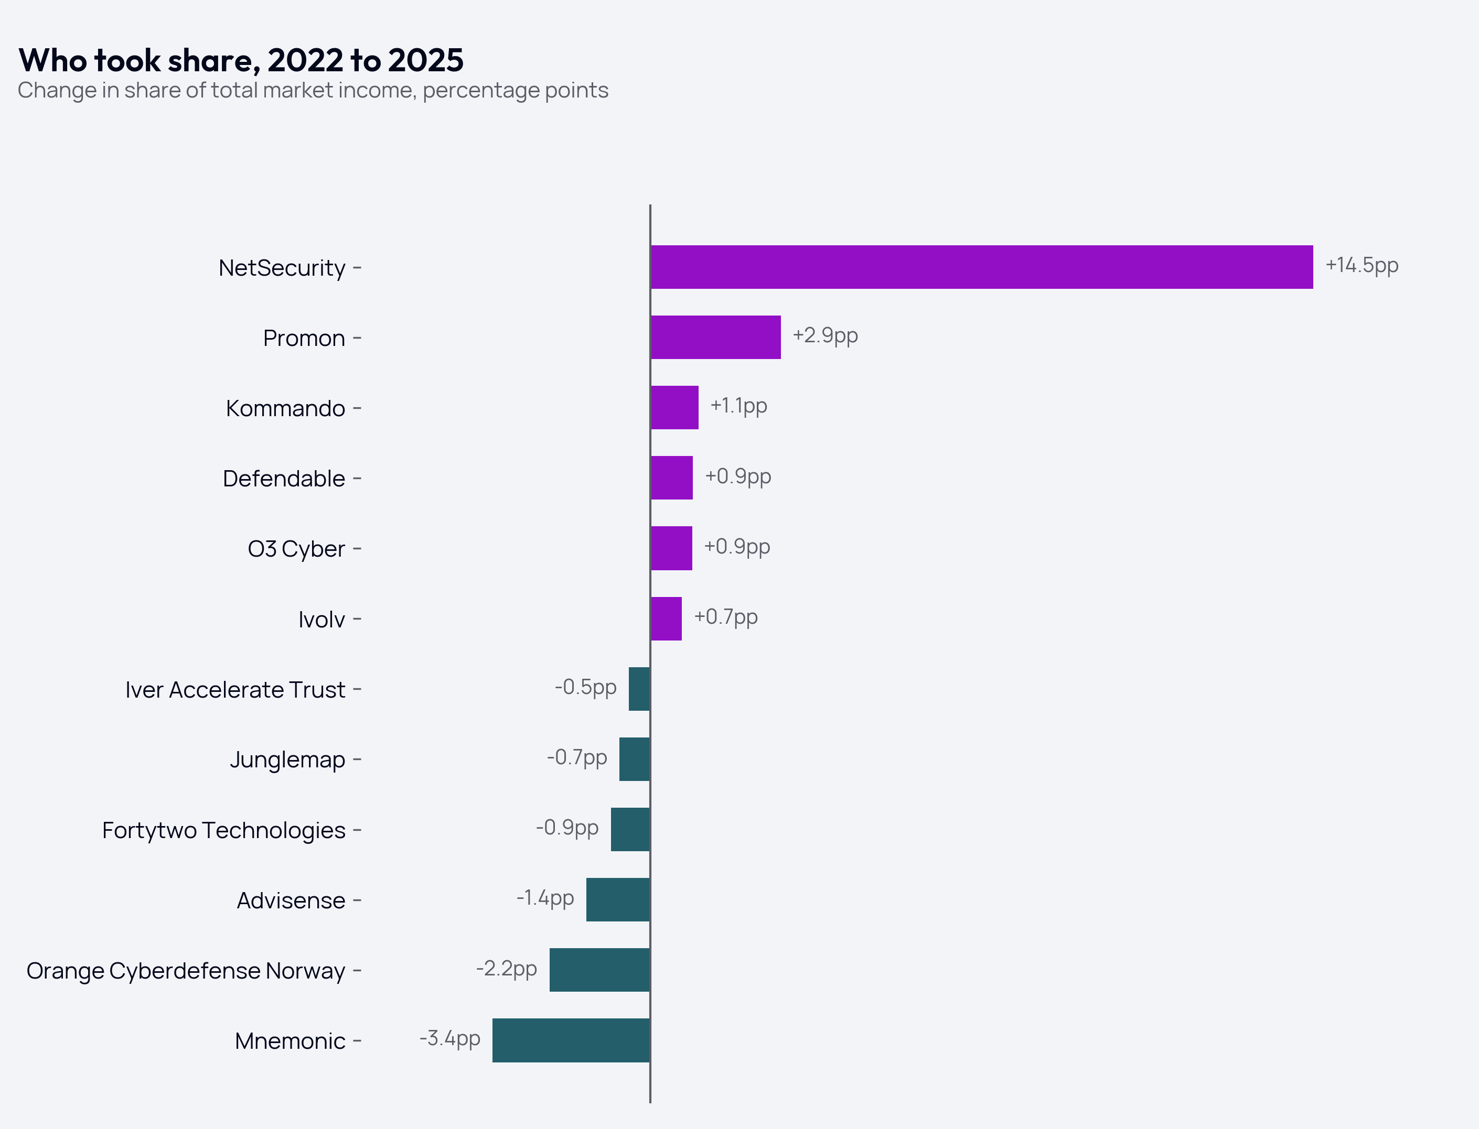Click the Orange Cyberdefense Norway axis label
This screenshot has width=1479, height=1129.
[186, 971]
